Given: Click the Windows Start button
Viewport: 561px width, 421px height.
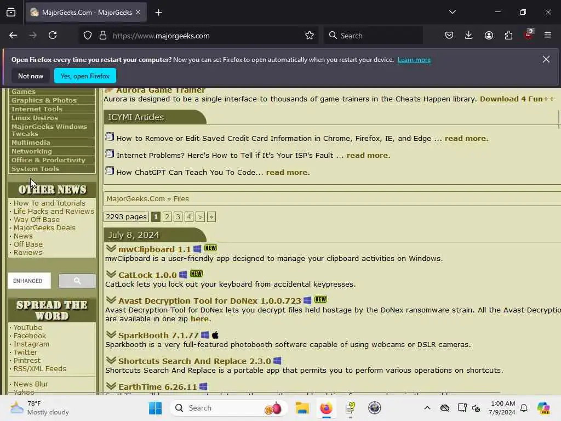Looking at the screenshot, I should pyautogui.click(x=155, y=408).
